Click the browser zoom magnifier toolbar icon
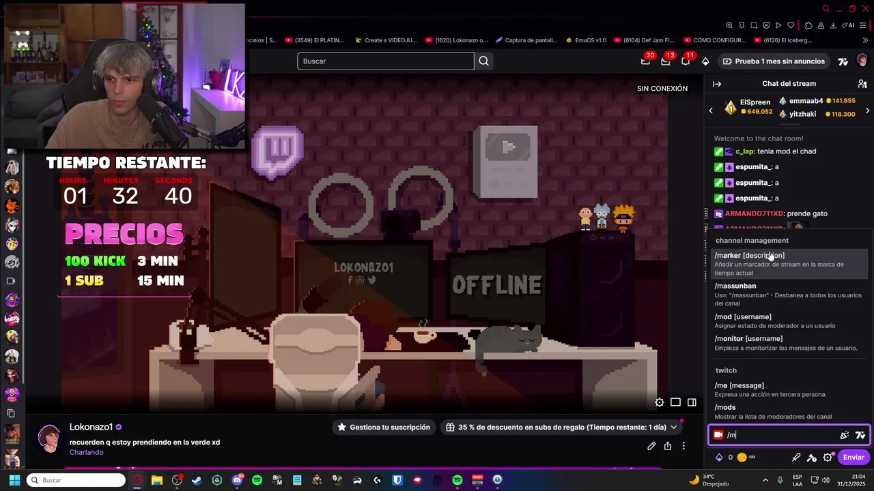This screenshot has width=874, height=491. [x=729, y=25]
